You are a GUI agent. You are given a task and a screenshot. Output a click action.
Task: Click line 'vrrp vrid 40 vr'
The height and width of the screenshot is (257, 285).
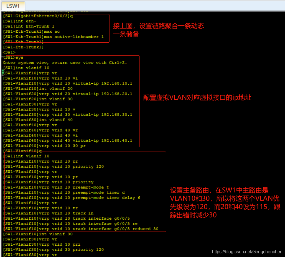click(40, 130)
